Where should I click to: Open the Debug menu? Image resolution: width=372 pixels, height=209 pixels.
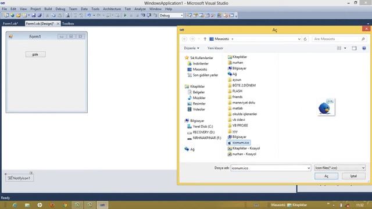pos(60,9)
